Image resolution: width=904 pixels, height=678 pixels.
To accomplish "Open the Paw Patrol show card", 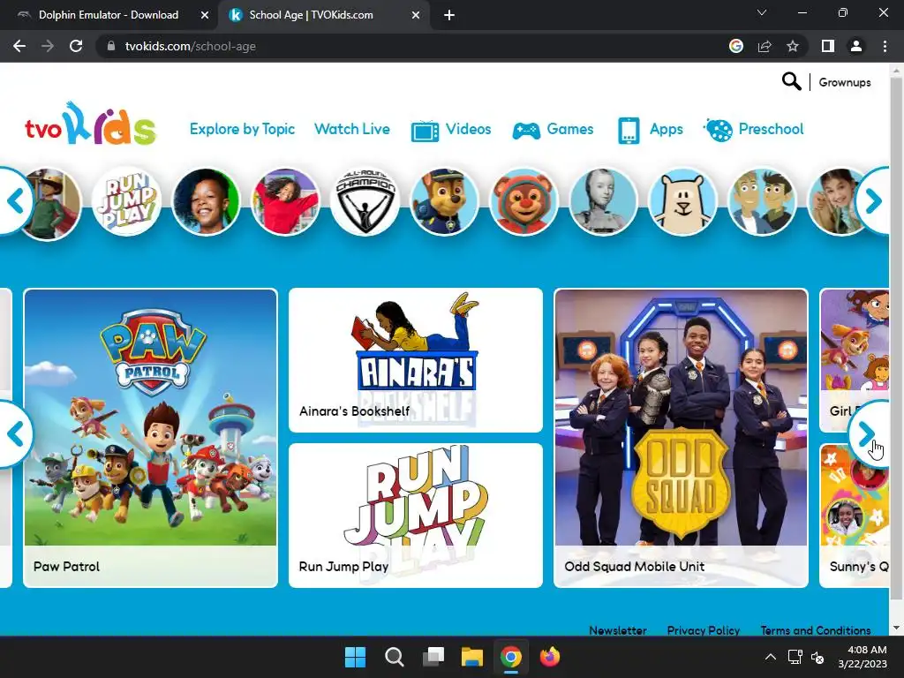I will click(150, 438).
